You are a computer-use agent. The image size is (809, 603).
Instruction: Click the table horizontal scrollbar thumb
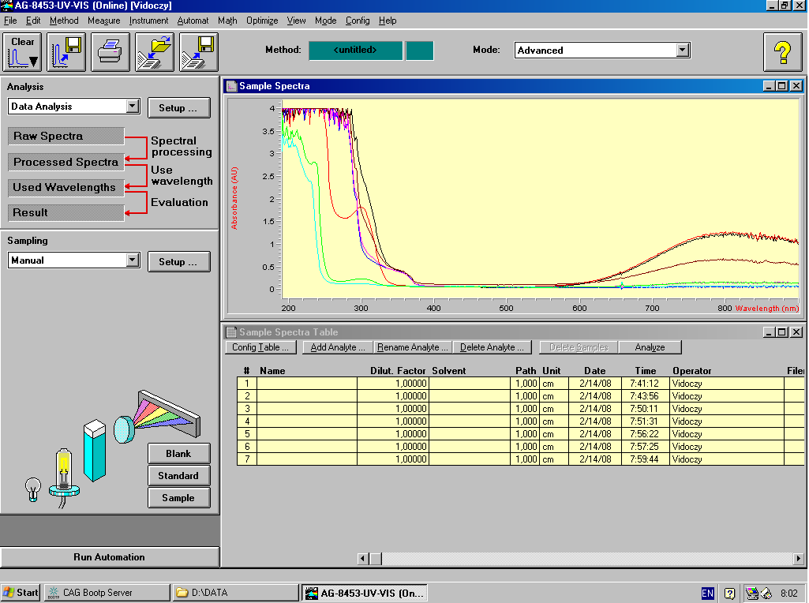pos(376,558)
